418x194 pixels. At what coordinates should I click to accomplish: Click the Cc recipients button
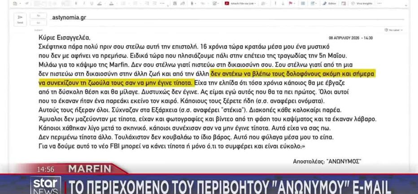[39, 23]
